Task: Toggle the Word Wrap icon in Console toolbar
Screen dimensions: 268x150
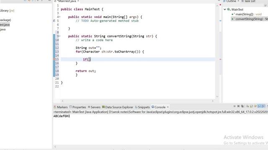Action: (255, 106)
